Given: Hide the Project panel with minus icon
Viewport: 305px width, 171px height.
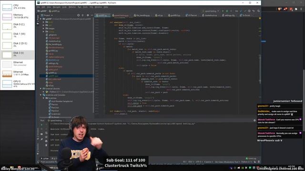Looking at the screenshot, I should 92,15.
